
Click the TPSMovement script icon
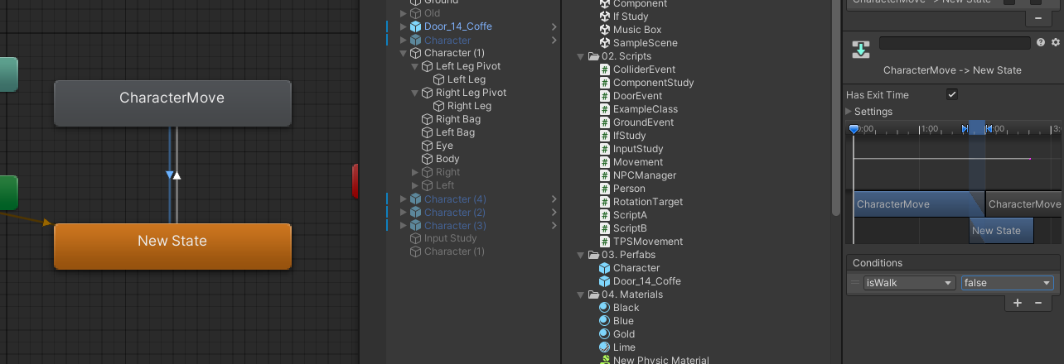605,242
